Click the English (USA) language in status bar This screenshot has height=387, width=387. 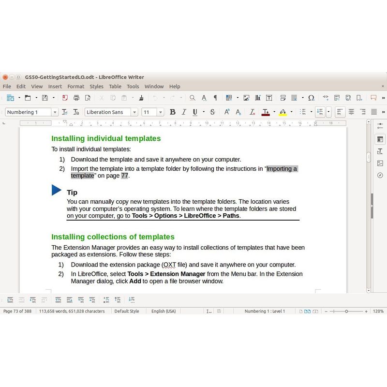164,311
